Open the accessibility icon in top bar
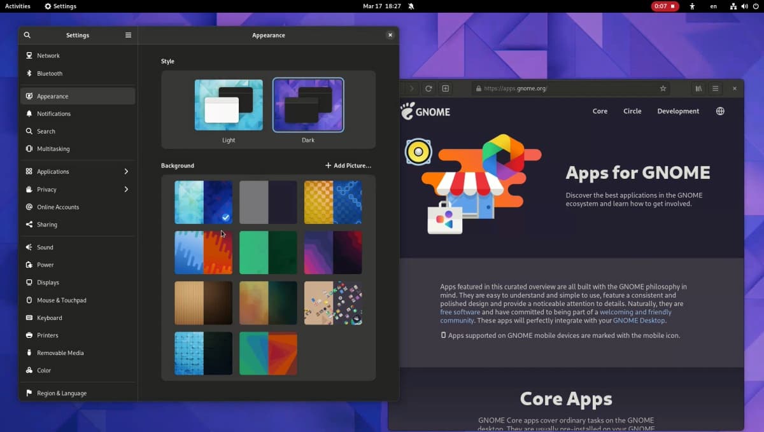 tap(692, 6)
